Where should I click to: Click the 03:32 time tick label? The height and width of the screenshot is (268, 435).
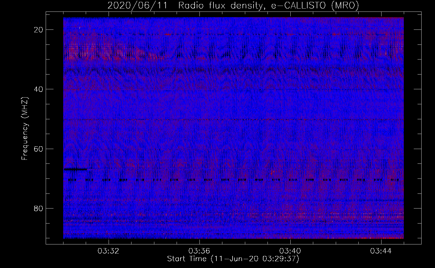(108, 251)
